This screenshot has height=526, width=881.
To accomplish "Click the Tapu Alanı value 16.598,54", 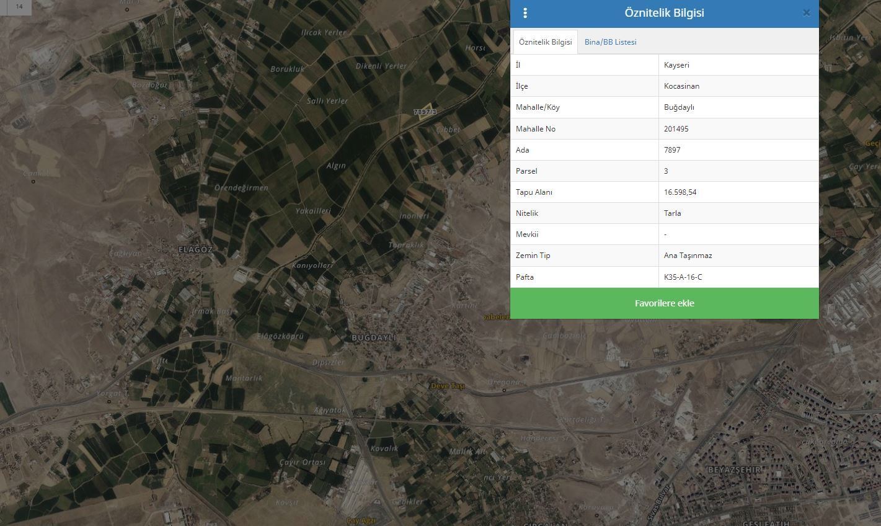I will coord(680,192).
